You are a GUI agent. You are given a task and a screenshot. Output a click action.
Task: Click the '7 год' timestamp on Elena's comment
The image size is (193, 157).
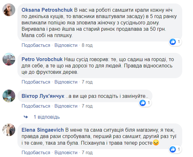(x=87, y=153)
